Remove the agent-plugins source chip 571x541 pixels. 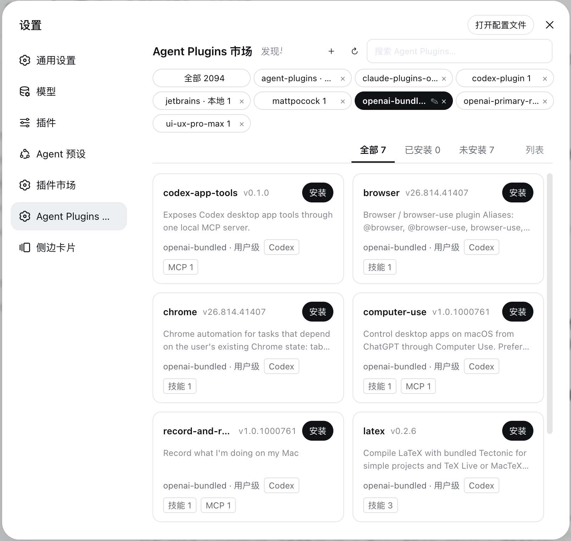pyautogui.click(x=343, y=79)
